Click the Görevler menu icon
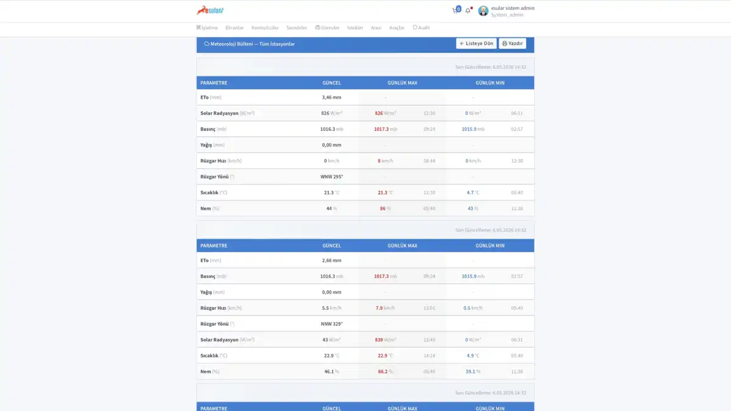731x411 pixels. click(317, 27)
